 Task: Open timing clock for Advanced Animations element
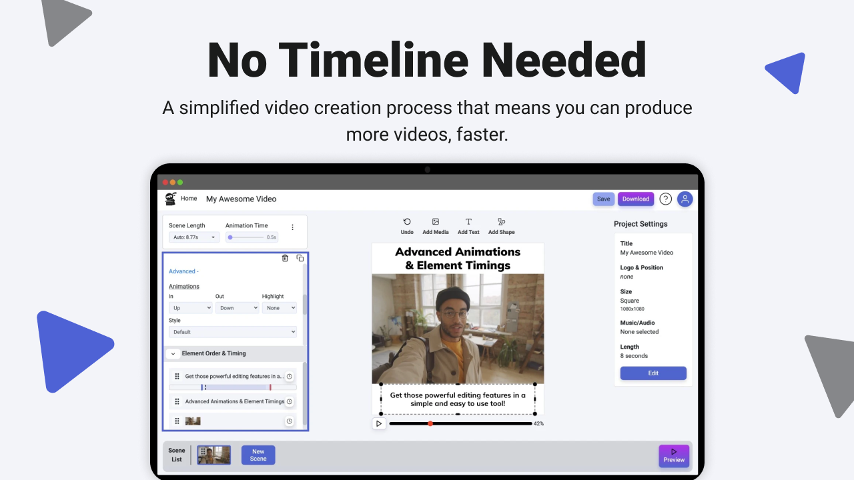pos(290,401)
